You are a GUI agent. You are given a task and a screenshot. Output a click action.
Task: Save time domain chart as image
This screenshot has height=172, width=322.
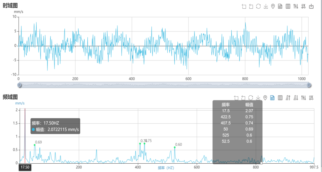click(266, 7)
